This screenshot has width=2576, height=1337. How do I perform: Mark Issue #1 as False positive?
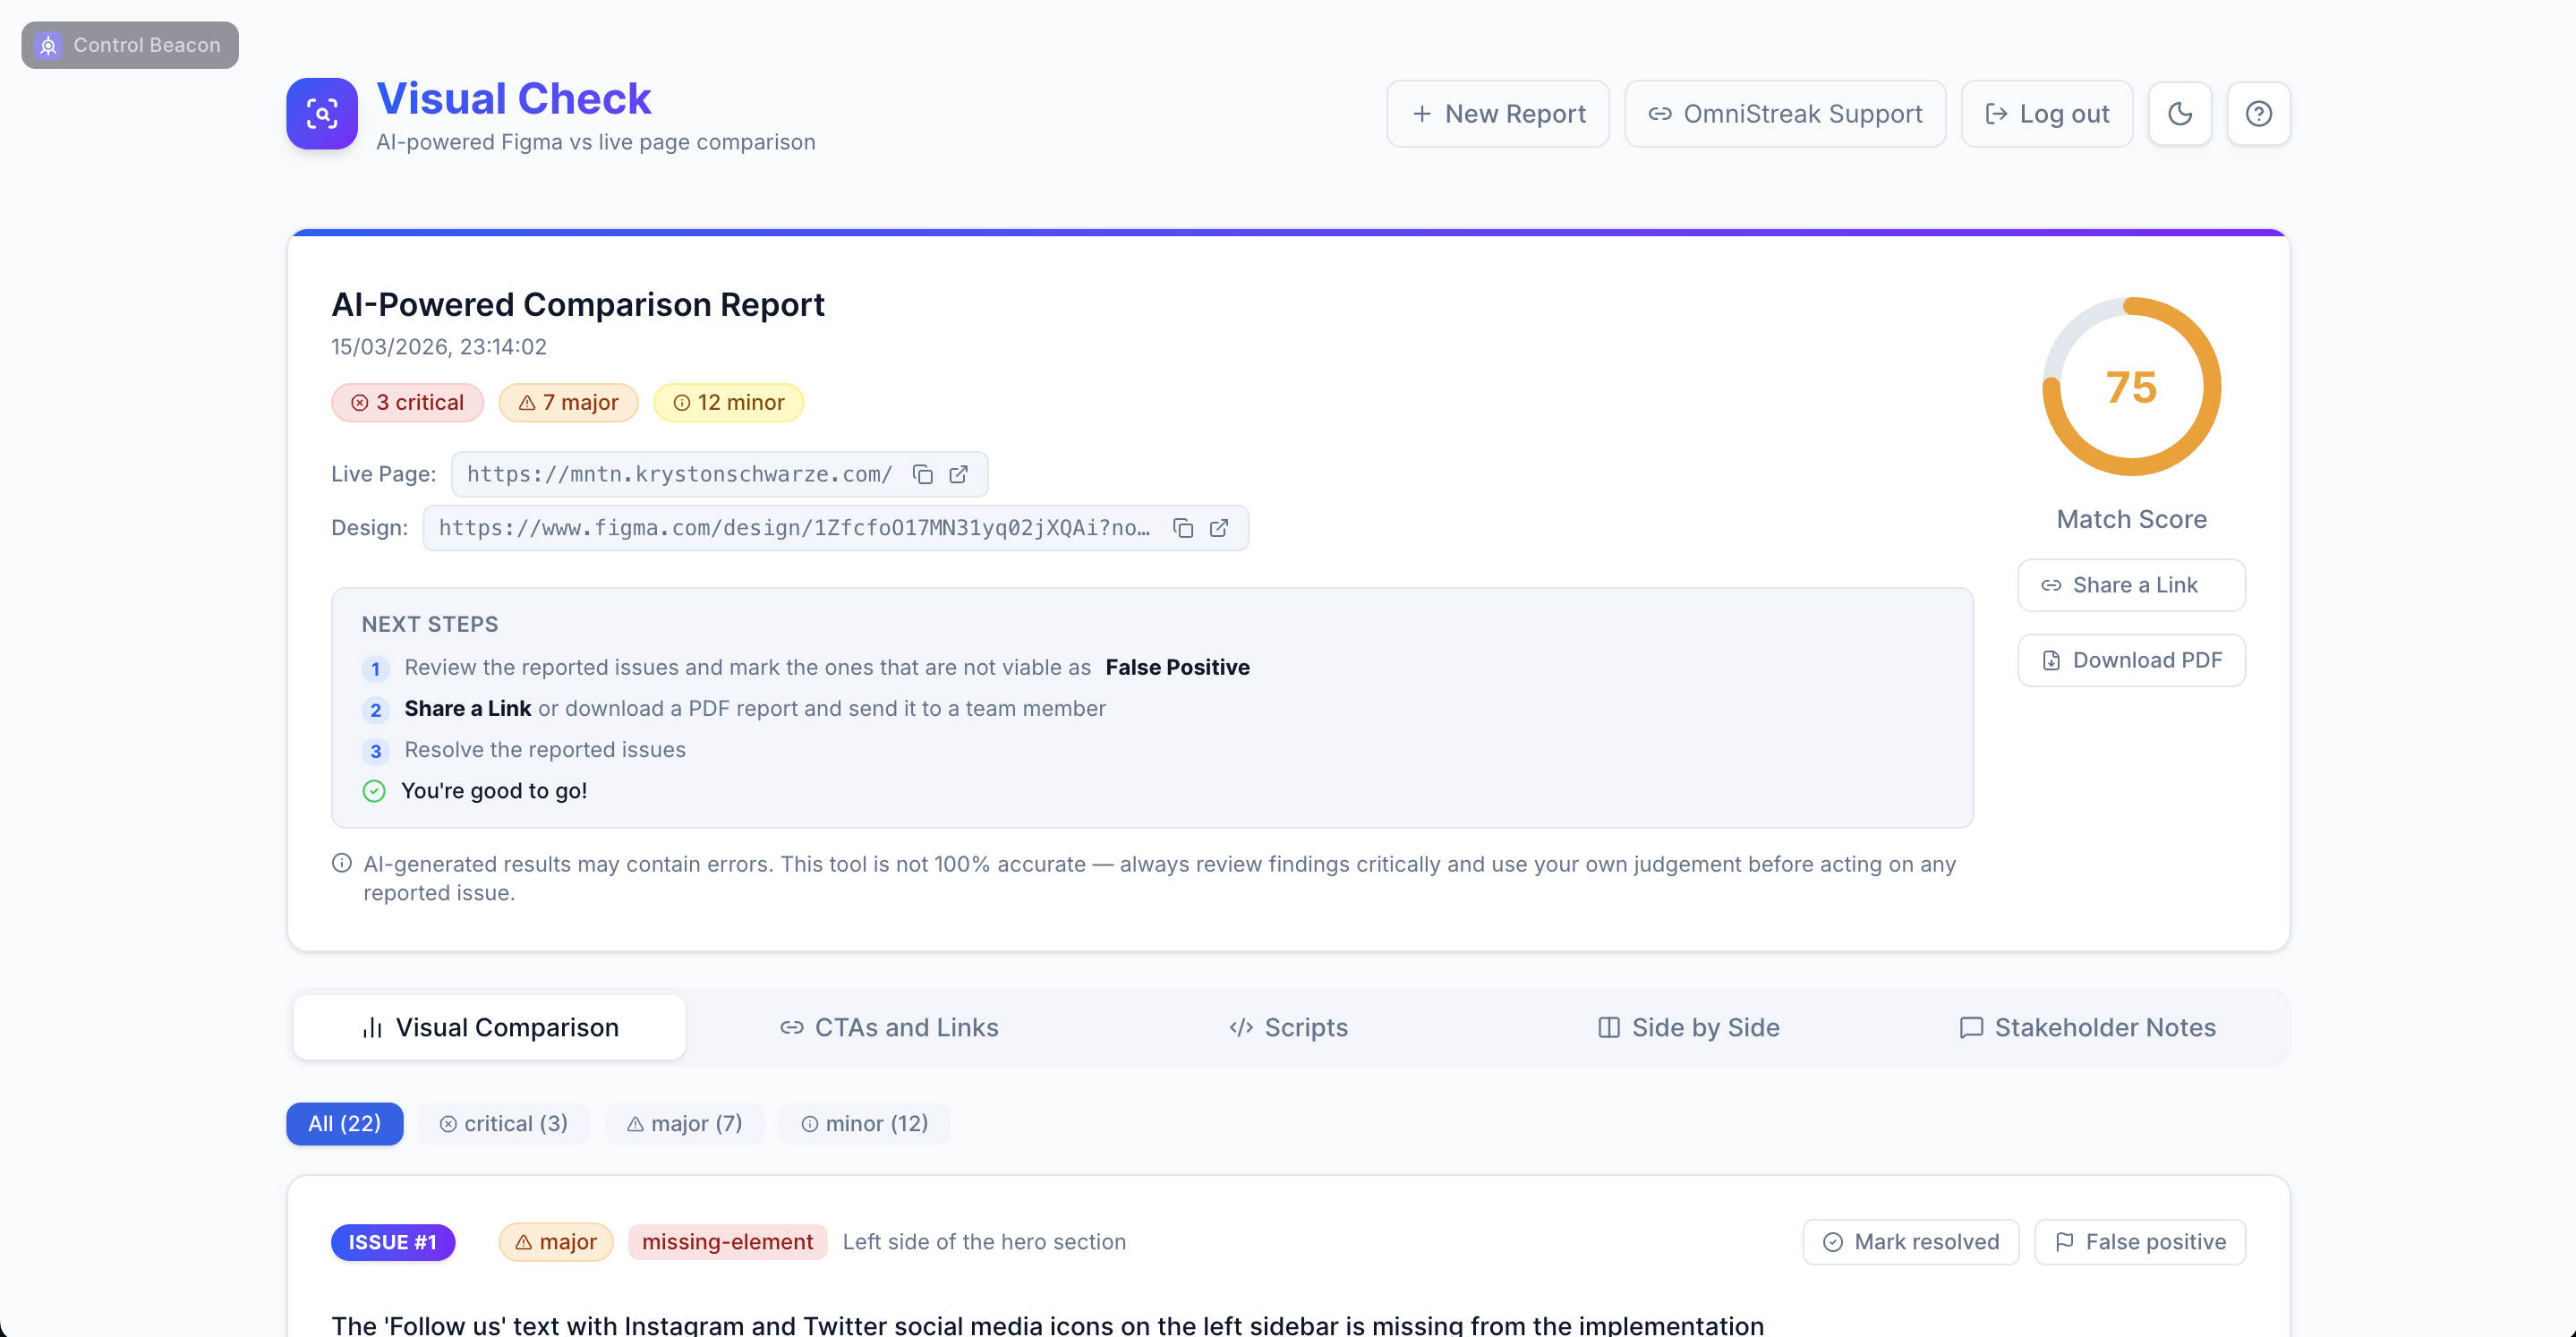[2140, 1241]
